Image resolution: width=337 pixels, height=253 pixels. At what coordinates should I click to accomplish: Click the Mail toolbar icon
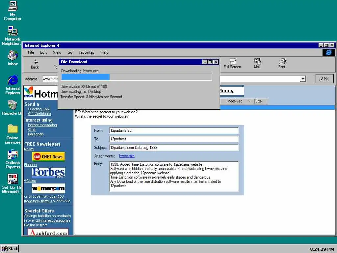tap(257, 64)
